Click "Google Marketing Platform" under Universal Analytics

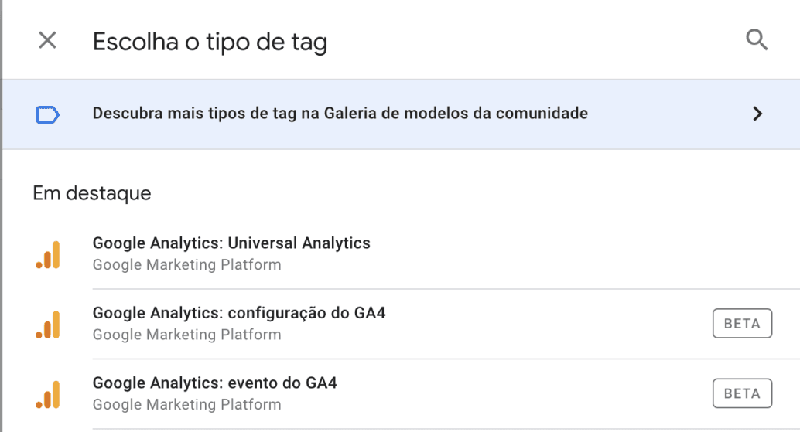click(x=186, y=265)
